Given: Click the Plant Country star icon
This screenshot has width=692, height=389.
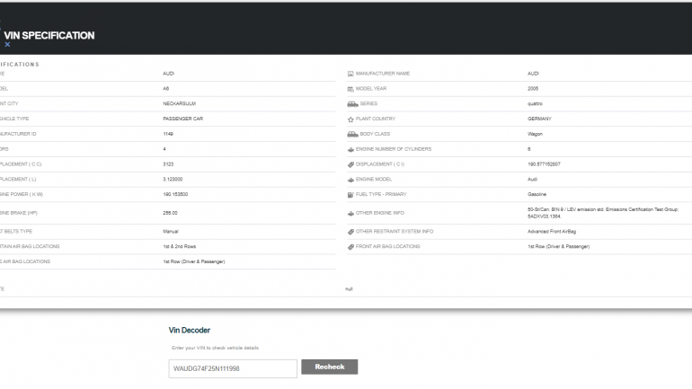Looking at the screenshot, I should tap(350, 119).
